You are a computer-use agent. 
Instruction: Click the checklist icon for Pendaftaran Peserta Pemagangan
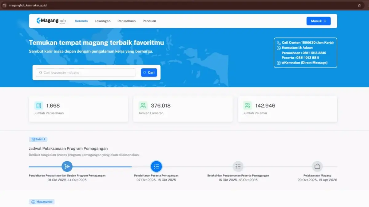point(157,166)
